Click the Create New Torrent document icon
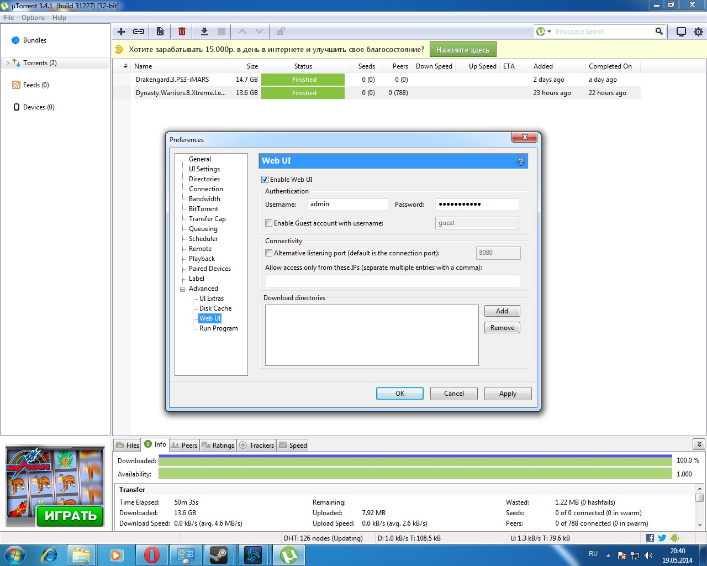 point(160,32)
